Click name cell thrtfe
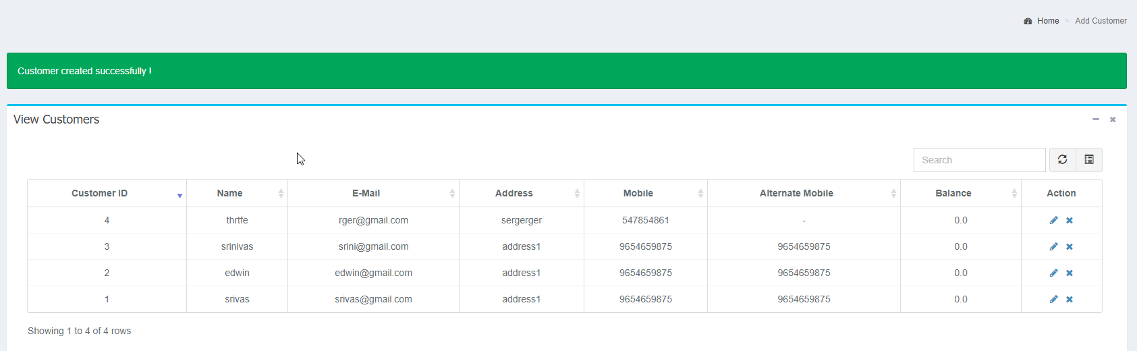 237,220
